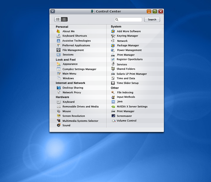211x182 pixels.
Task: Open the About Me icon
Action: tap(58, 31)
